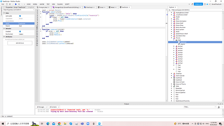Click the blue Play test button
The width and height of the screenshot is (224, 126).
point(16,4)
